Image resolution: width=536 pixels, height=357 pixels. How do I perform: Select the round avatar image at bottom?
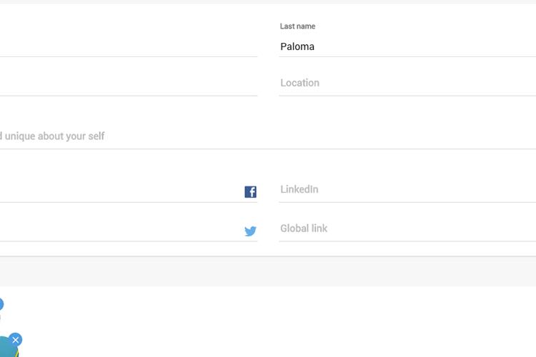(8, 348)
